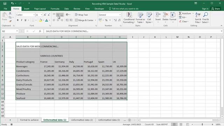The height and width of the screenshot is (126, 224).
Task: Click the Decrease Indent icon
Action: 67,20
